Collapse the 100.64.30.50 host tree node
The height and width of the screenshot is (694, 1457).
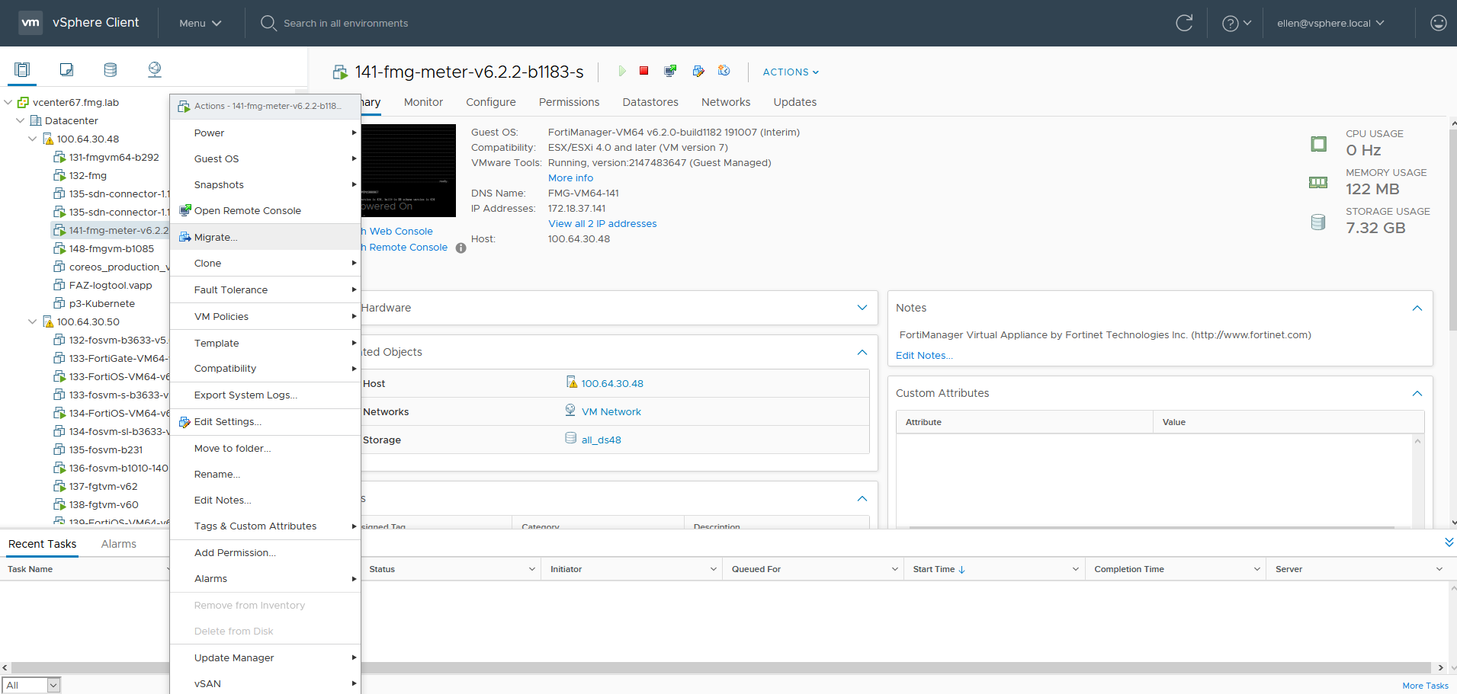32,321
